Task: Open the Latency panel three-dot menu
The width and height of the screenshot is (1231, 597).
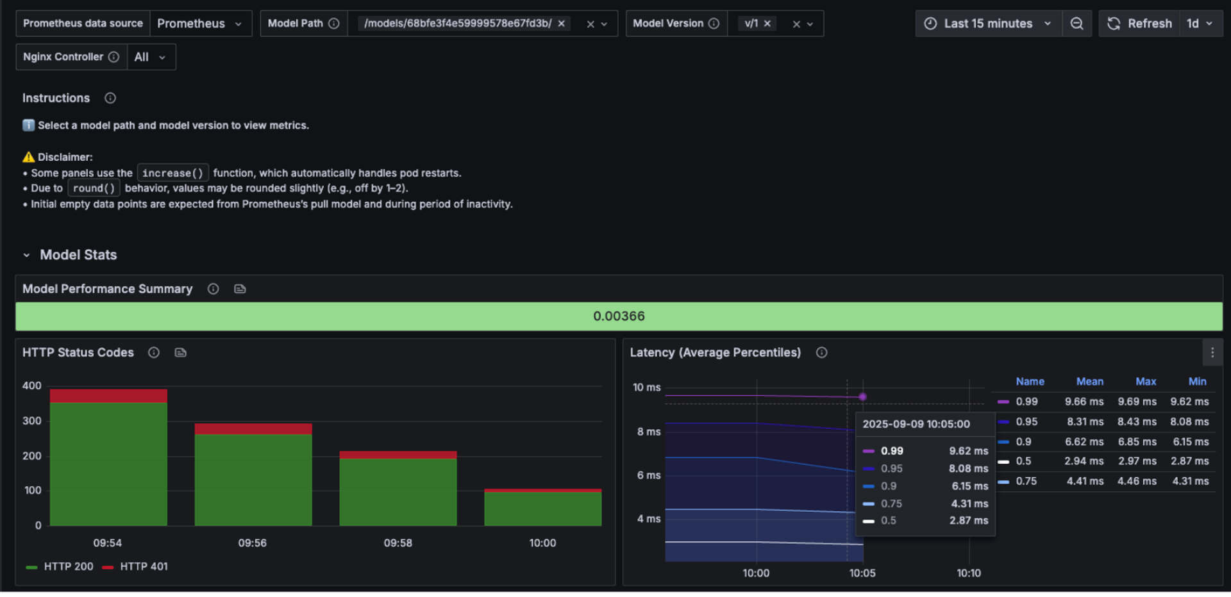Action: pos(1212,353)
